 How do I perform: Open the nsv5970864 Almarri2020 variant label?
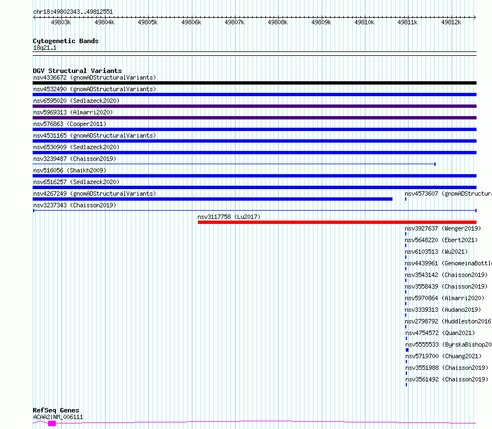pyautogui.click(x=444, y=298)
